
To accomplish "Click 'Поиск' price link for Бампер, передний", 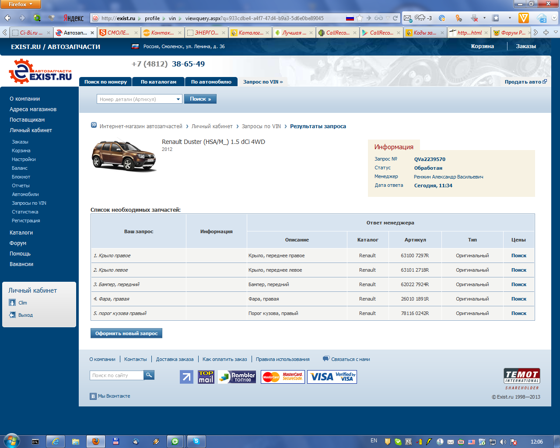I will [x=518, y=284].
